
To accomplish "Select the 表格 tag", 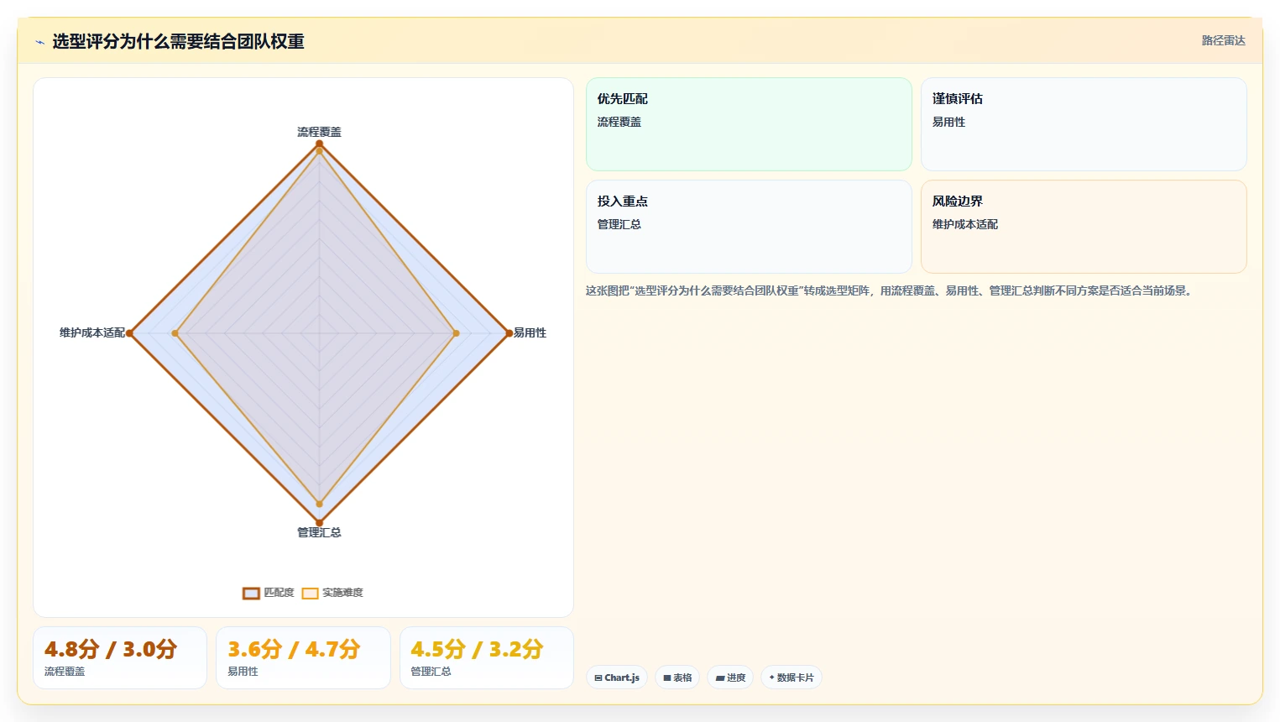I will point(677,678).
